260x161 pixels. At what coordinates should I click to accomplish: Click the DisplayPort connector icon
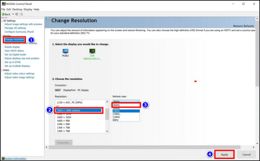58,90
